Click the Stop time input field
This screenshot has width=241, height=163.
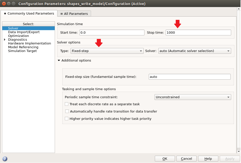point(198,33)
